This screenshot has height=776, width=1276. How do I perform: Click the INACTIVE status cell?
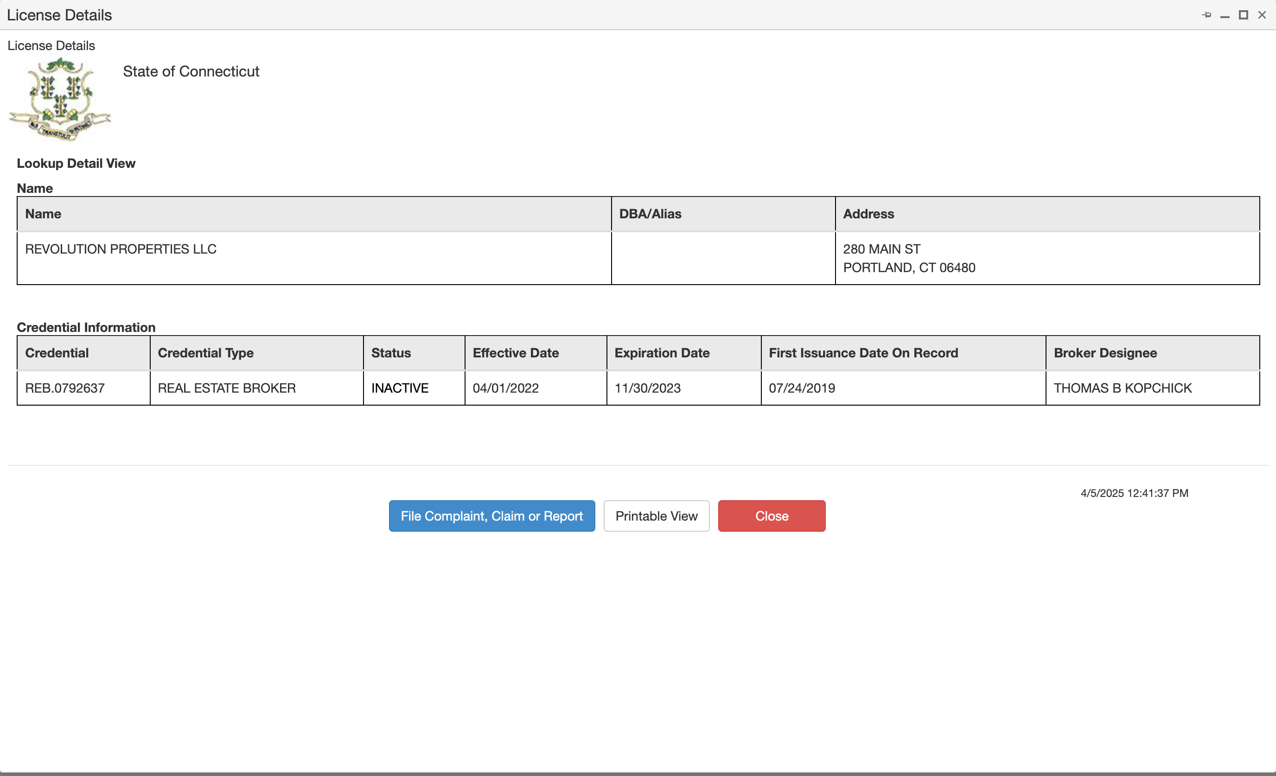point(399,388)
